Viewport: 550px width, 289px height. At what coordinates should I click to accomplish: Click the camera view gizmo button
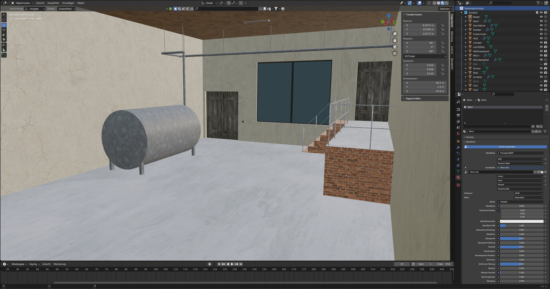coord(394,47)
